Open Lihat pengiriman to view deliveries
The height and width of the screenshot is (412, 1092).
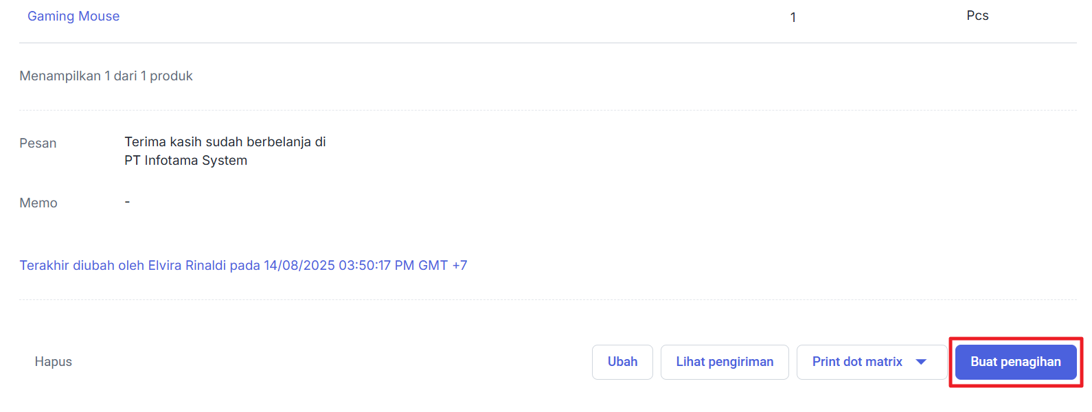725,362
